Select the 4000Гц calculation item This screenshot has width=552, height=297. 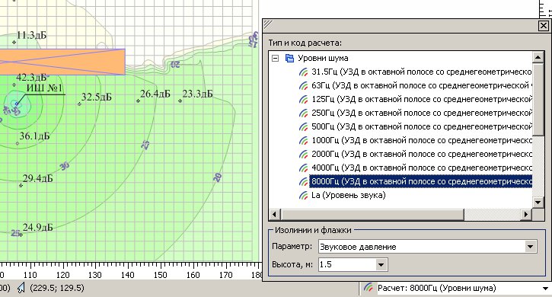coord(421,168)
